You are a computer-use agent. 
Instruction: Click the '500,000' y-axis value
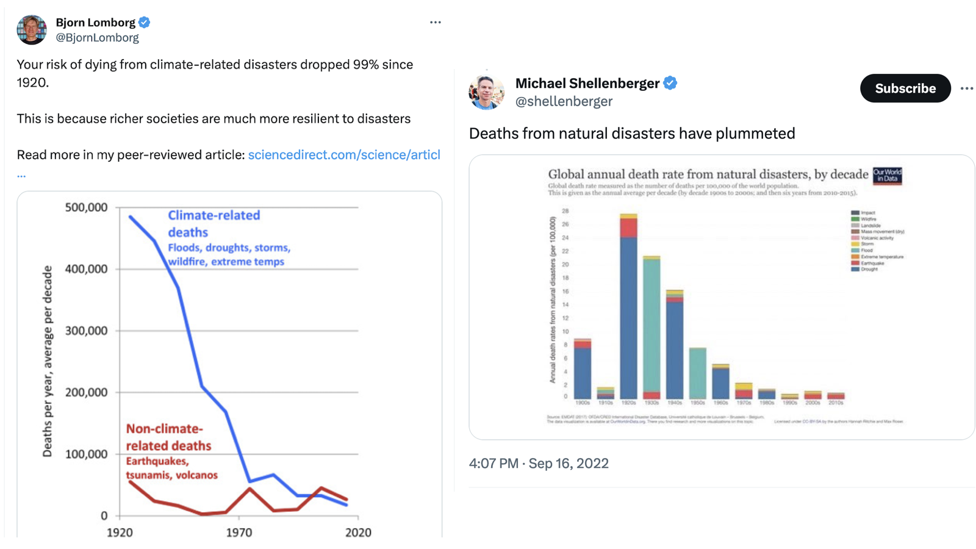coord(86,207)
